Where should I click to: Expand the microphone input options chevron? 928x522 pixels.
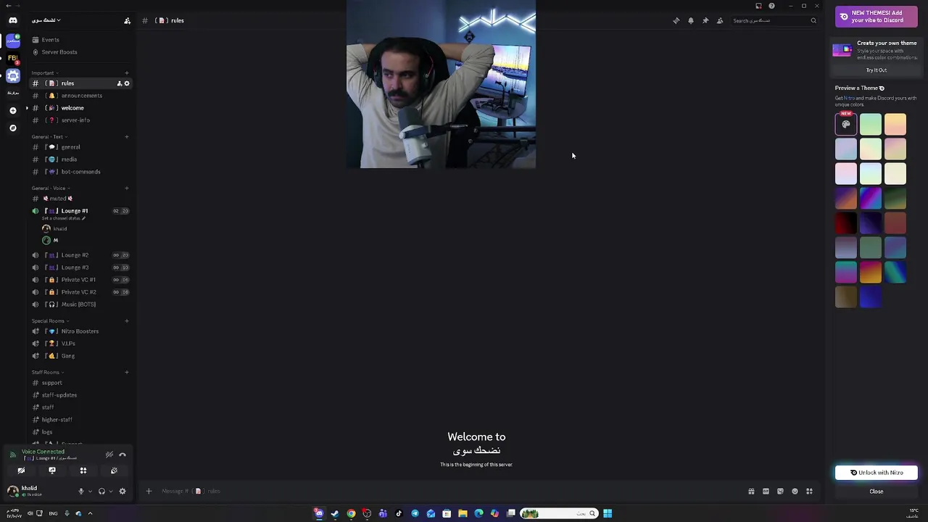click(x=90, y=491)
